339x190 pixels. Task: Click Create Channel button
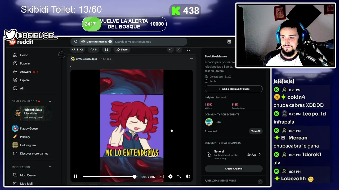(234, 169)
